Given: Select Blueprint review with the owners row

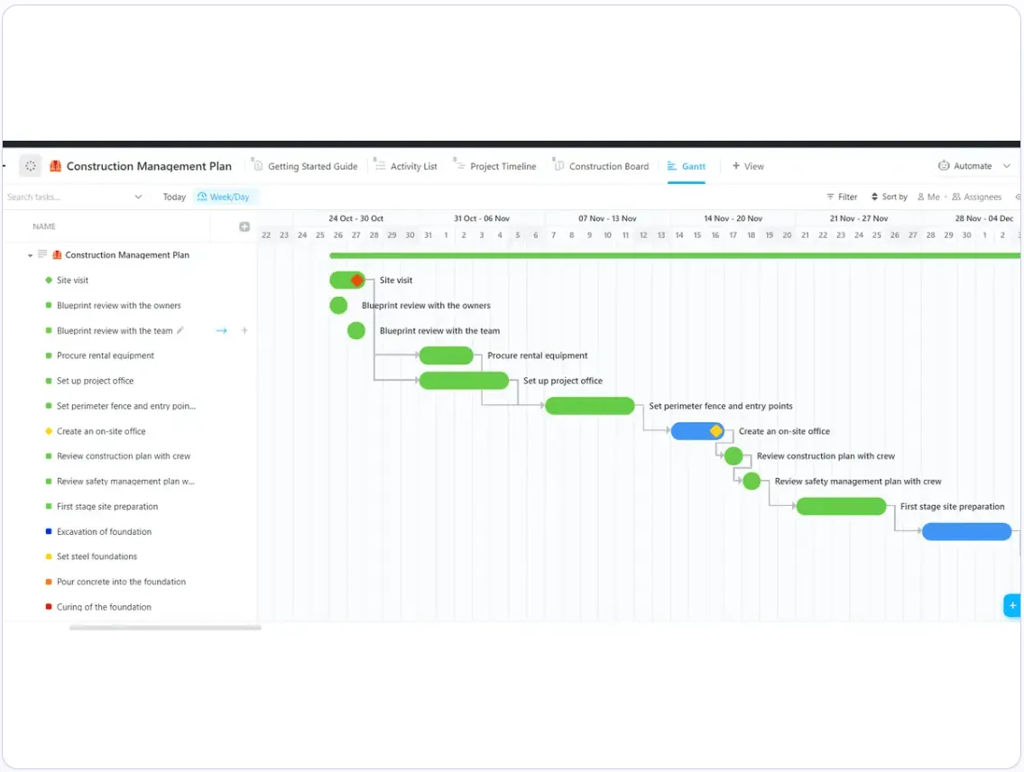Looking at the screenshot, I should click(128, 306).
